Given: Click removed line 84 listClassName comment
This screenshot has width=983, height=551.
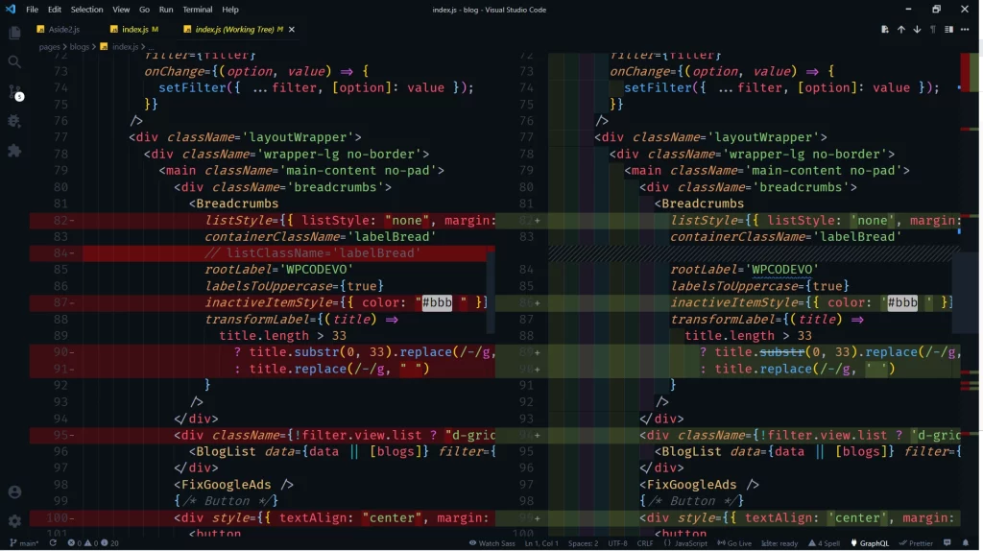Looking at the screenshot, I should [x=312, y=253].
